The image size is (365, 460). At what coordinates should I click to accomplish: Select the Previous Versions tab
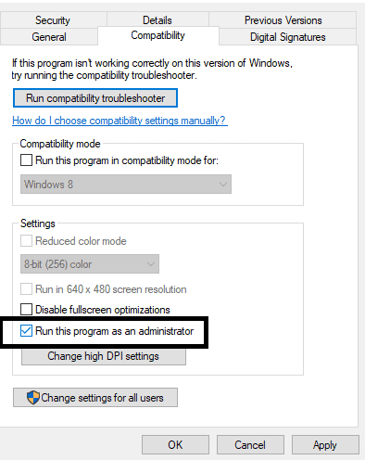coord(283,20)
